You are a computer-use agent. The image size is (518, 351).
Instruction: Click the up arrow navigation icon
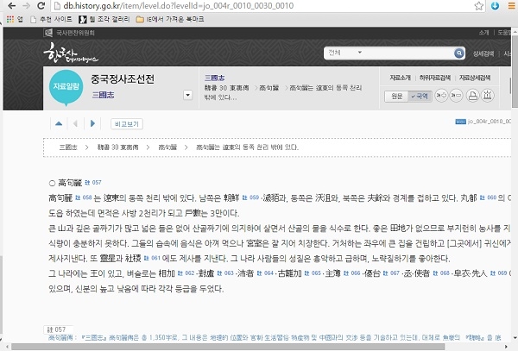[x=59, y=123]
